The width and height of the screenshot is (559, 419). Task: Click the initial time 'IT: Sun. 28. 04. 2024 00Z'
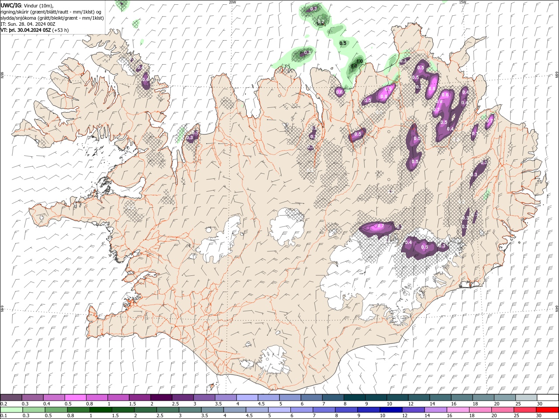coord(28,24)
